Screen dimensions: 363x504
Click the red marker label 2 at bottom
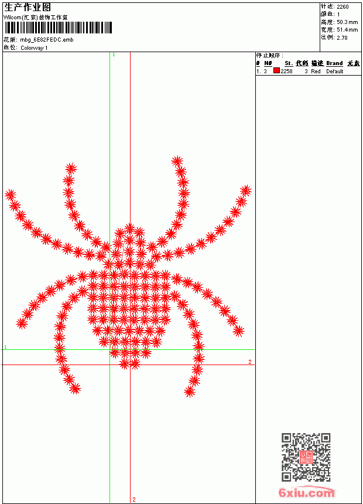point(134,499)
